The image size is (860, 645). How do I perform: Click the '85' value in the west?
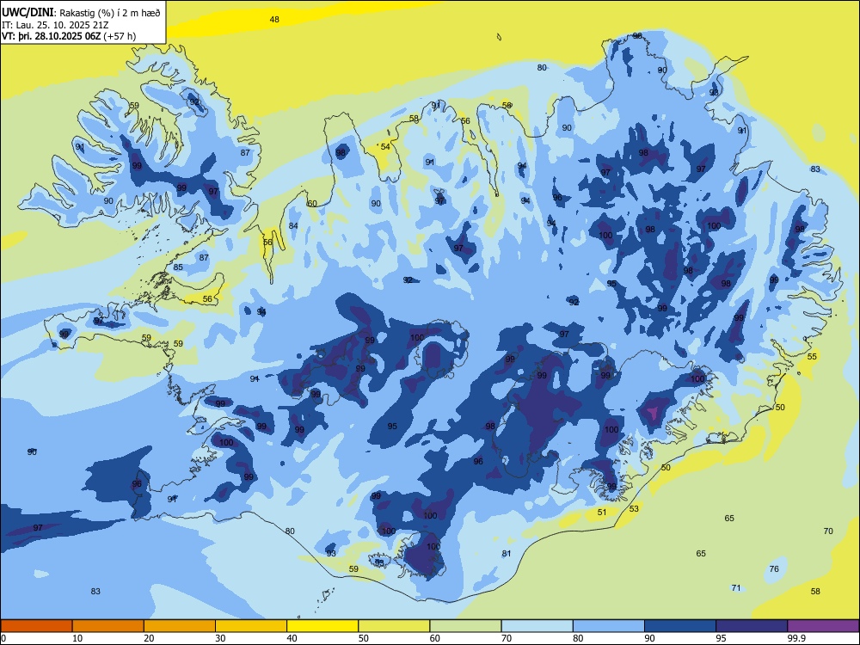coord(178,267)
